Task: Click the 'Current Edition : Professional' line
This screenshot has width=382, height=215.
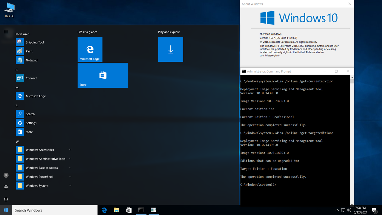Action: click(267, 117)
